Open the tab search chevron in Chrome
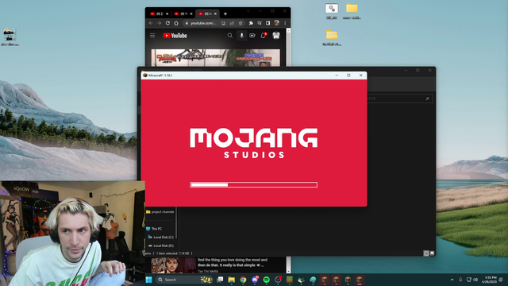The width and height of the screenshot is (508, 286). 248,11
